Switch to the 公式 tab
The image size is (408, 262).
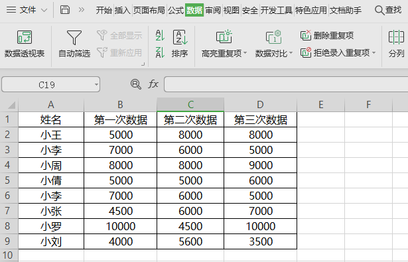176,10
